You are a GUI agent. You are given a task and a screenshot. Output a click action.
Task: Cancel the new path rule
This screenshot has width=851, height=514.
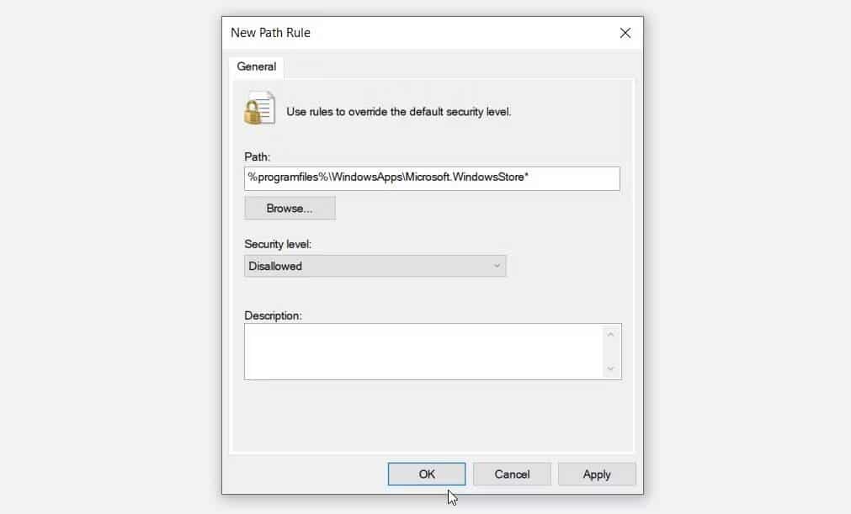pos(512,474)
